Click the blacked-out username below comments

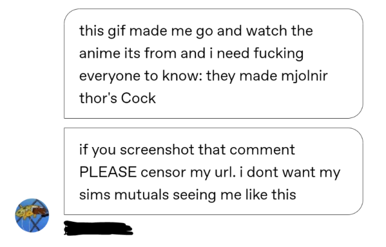click(98, 228)
